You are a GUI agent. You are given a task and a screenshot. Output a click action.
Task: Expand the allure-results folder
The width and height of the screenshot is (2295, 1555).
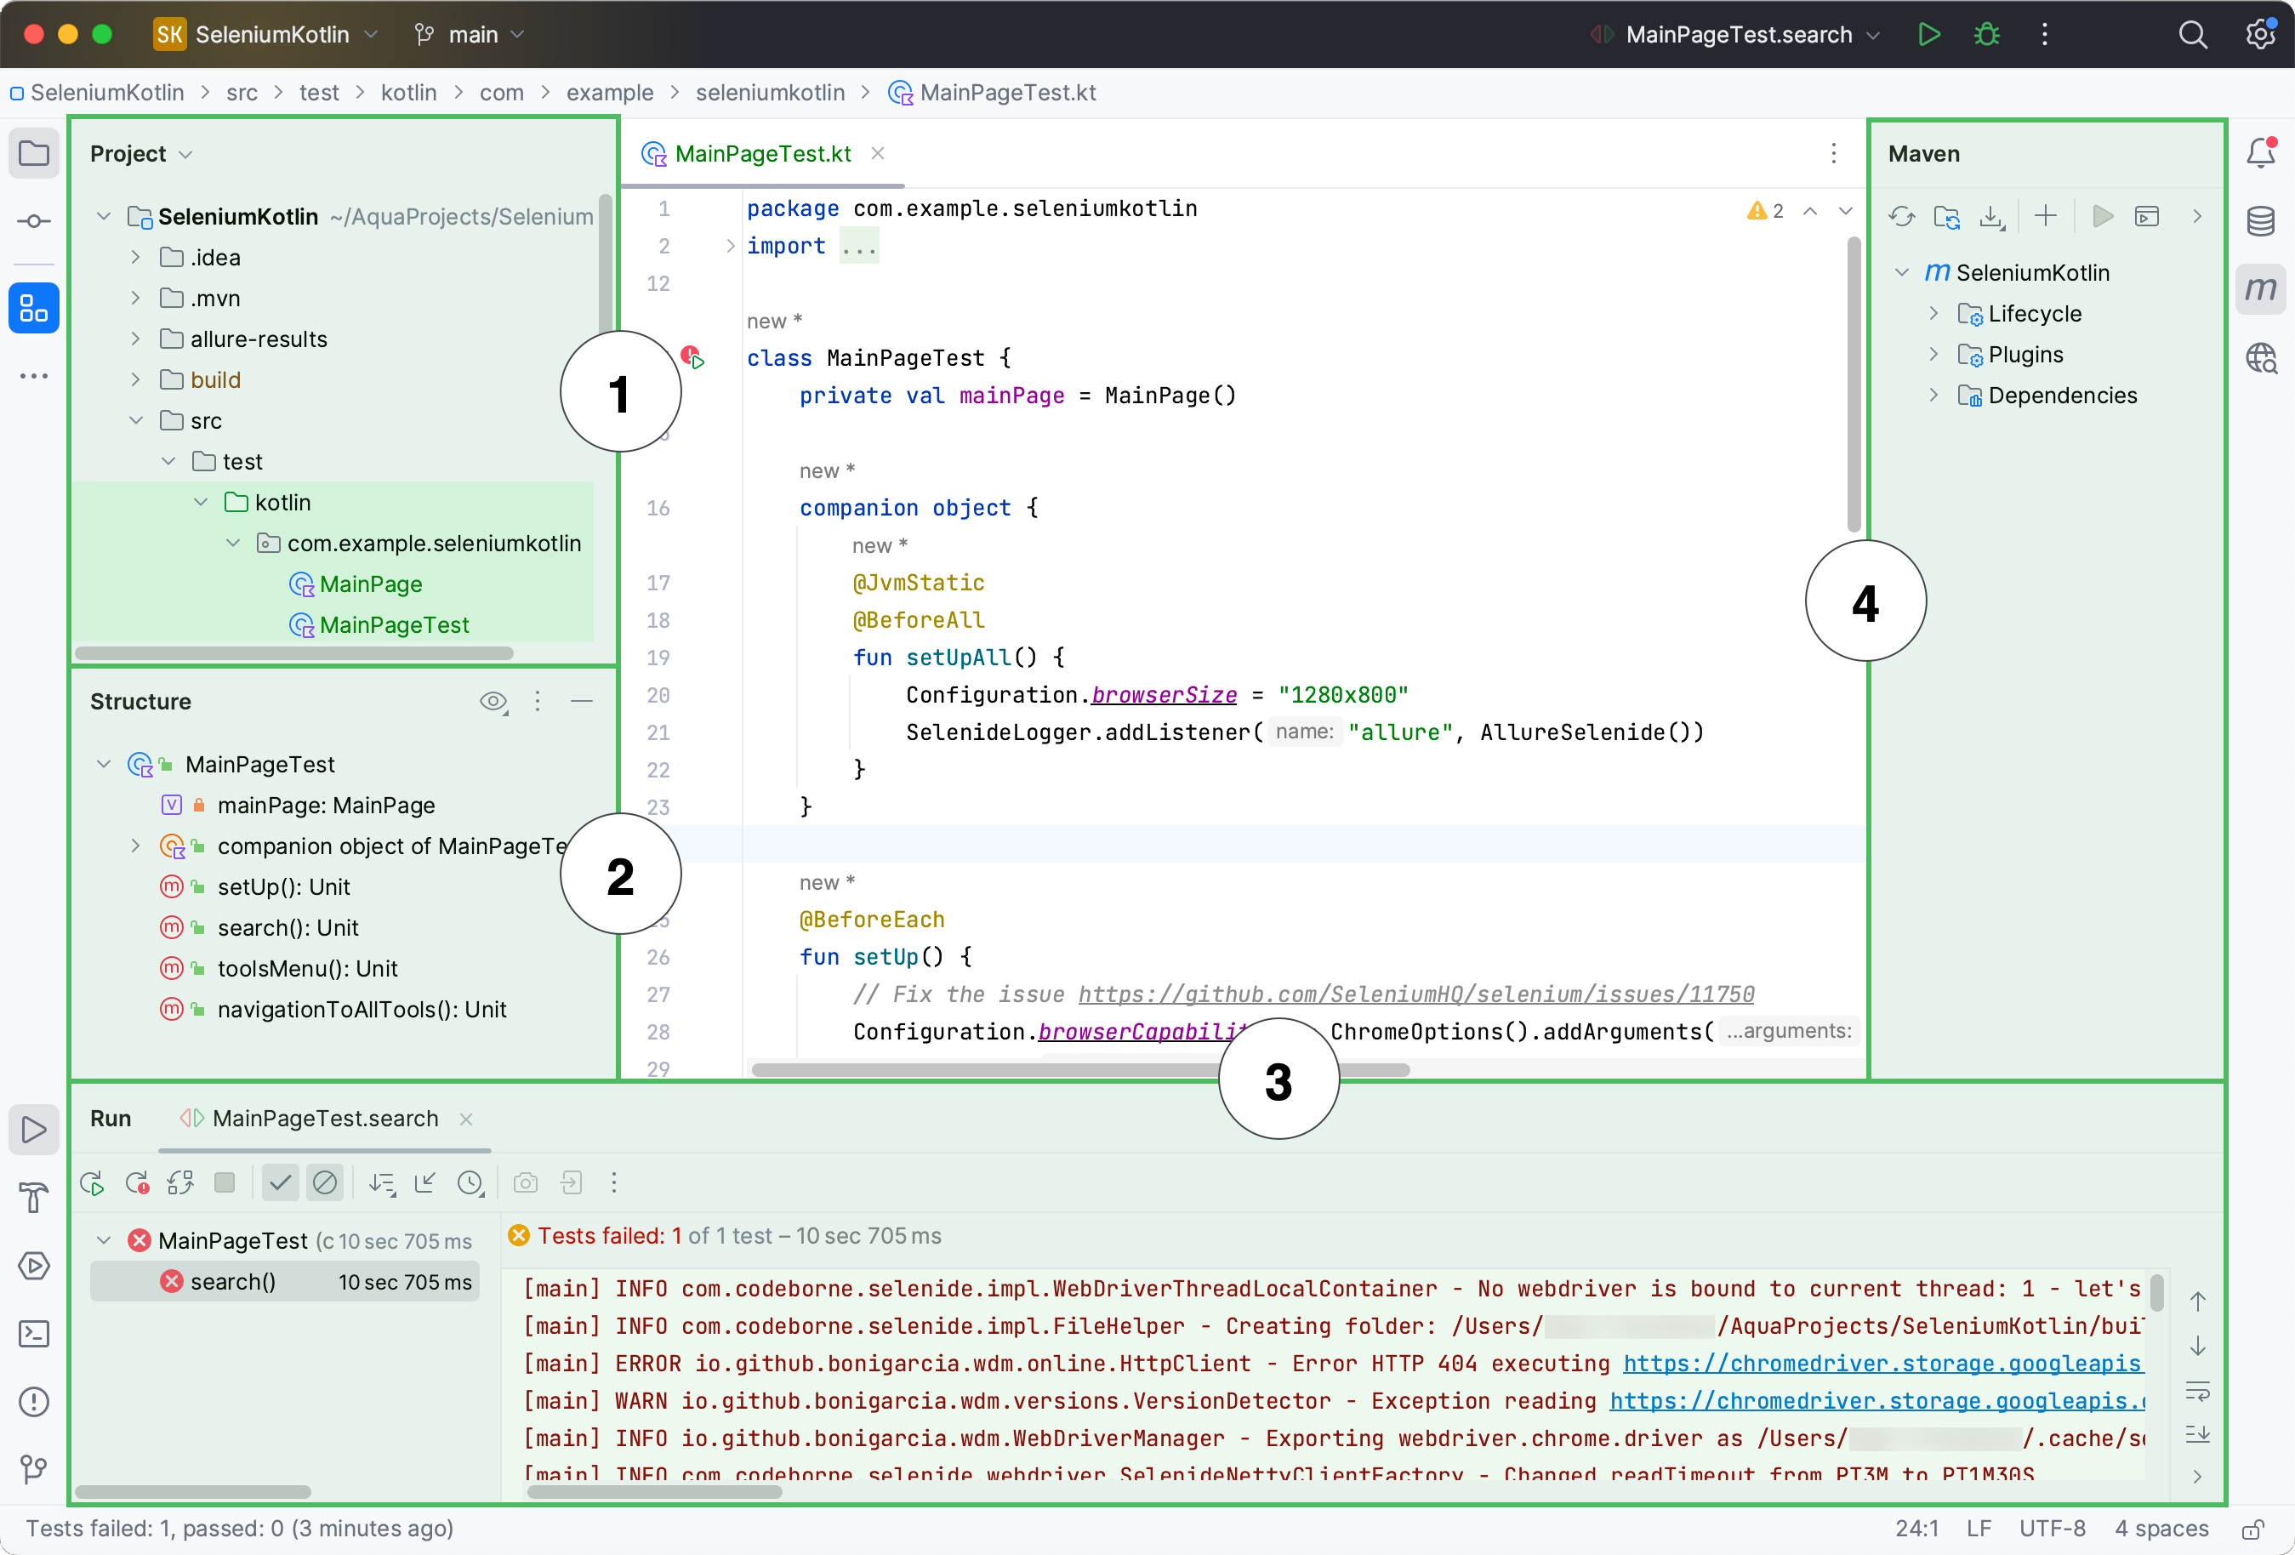(x=135, y=339)
